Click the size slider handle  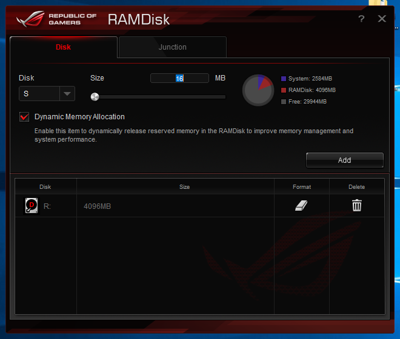95,96
